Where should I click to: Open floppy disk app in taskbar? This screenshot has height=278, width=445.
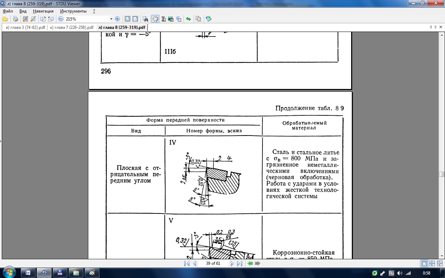tap(60, 273)
